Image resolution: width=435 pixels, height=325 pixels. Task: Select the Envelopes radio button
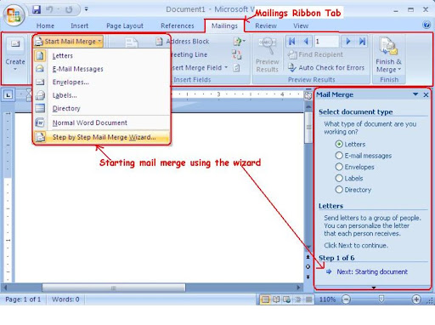[339, 167]
